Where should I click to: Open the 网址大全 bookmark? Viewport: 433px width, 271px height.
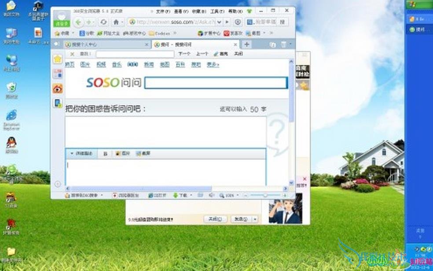pos(108,33)
